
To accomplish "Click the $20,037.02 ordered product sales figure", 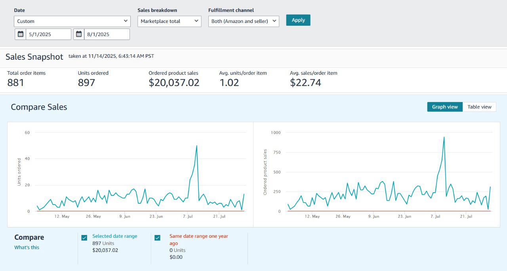I will click(x=174, y=83).
